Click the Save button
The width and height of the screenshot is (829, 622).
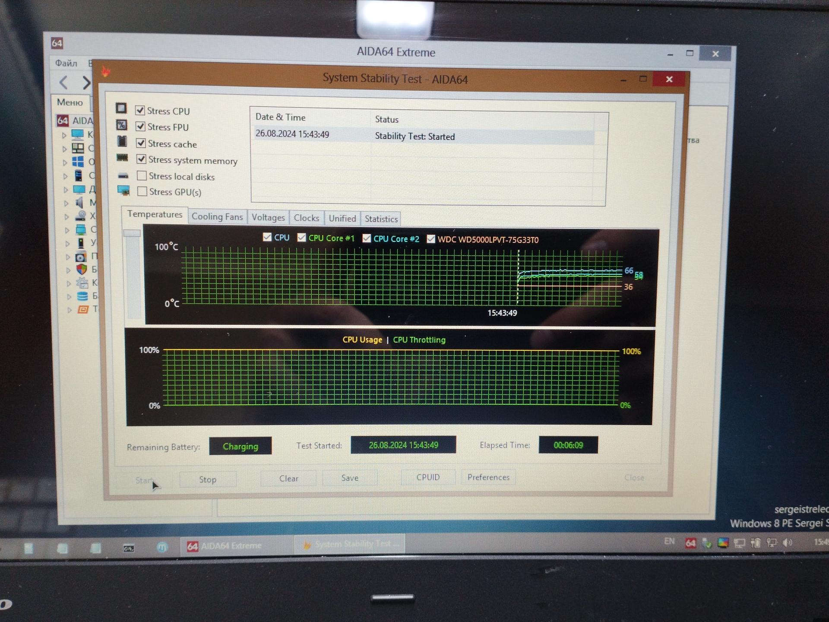350,478
